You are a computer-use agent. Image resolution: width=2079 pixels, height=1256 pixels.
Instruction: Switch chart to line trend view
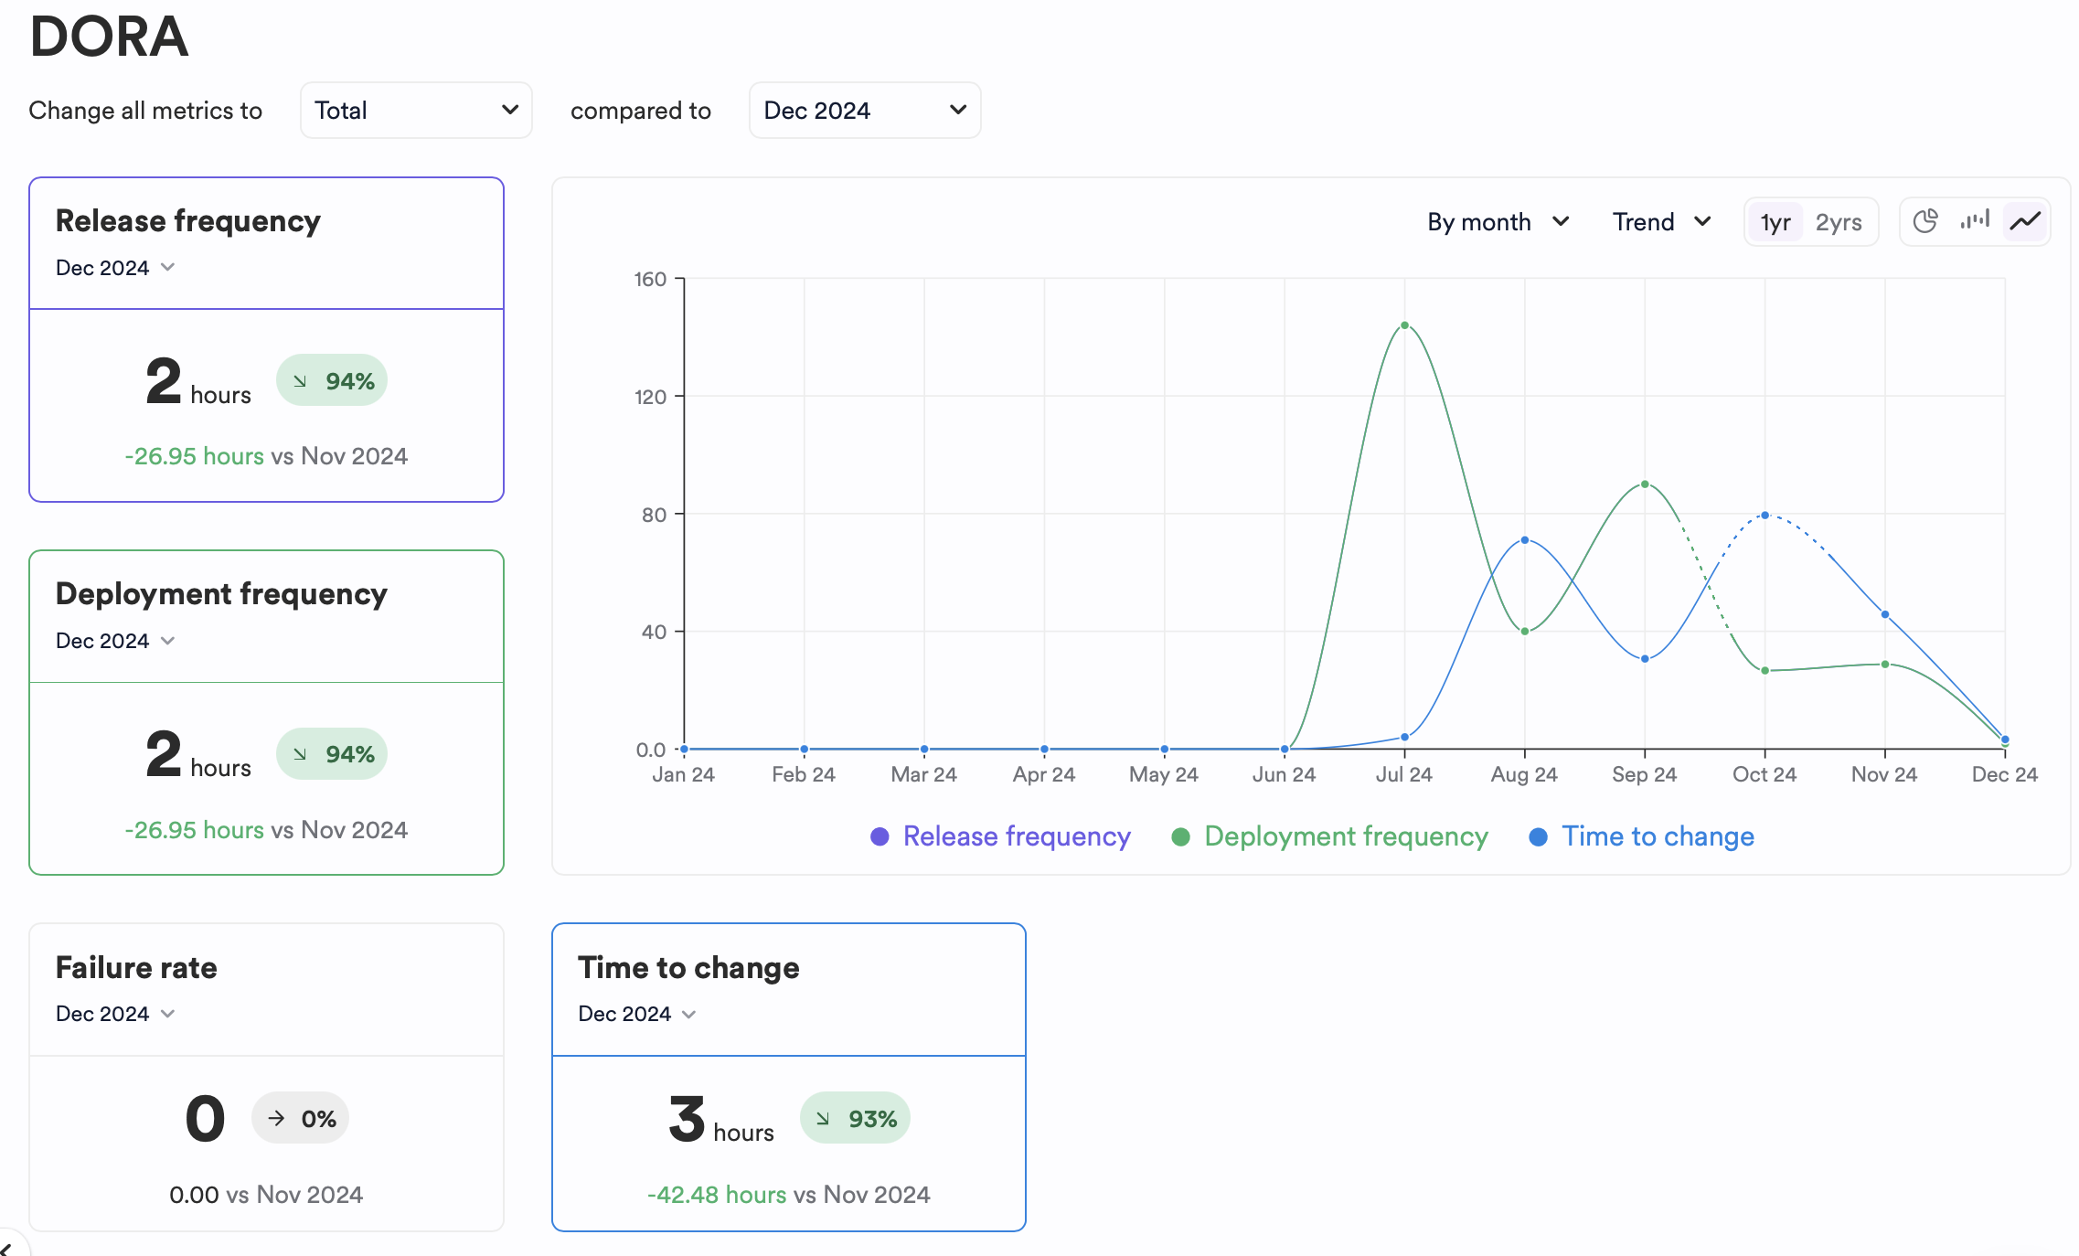pos(2025,221)
